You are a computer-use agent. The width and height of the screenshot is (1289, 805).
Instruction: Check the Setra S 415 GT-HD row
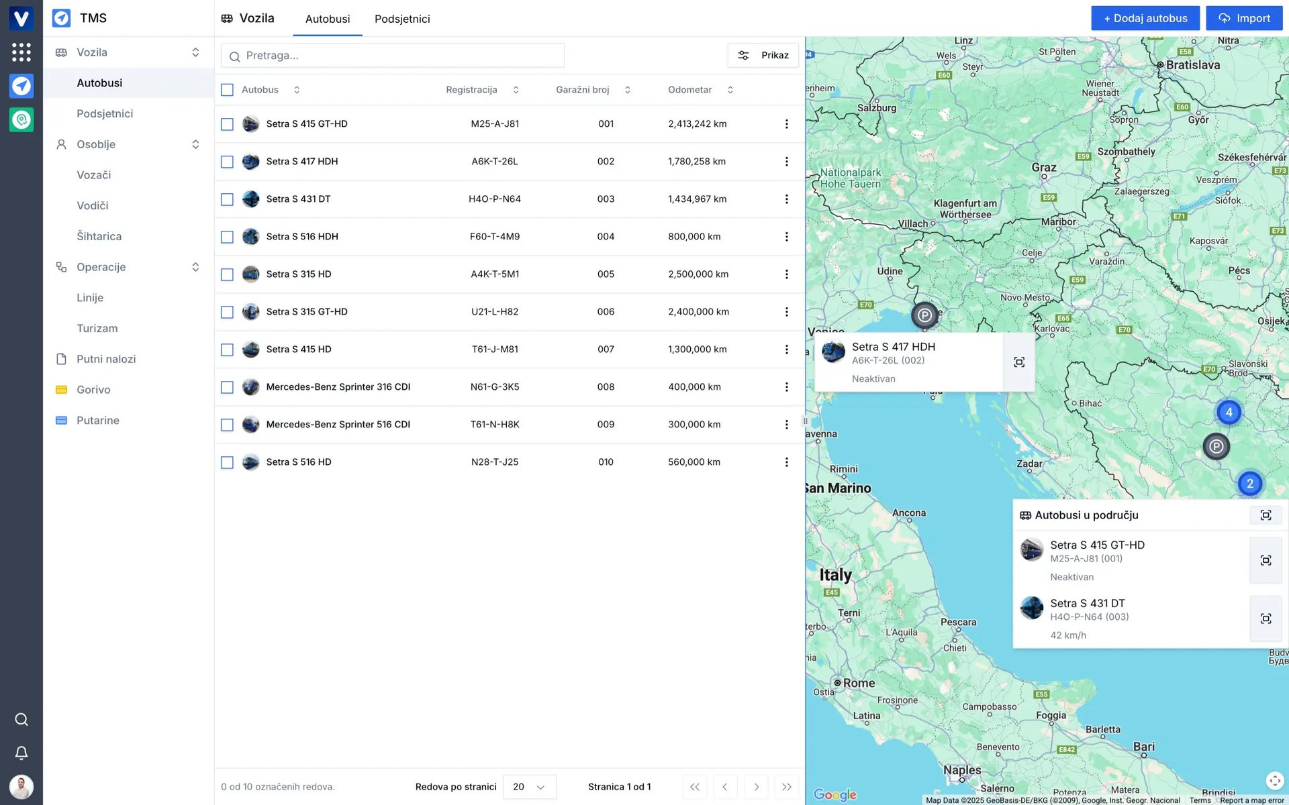coord(227,124)
